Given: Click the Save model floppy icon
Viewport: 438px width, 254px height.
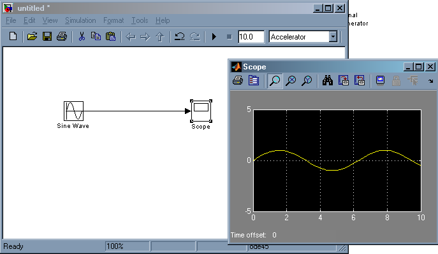Looking at the screenshot, I should tap(47, 36).
